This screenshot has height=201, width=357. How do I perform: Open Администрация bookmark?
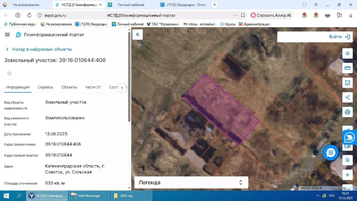point(254,24)
